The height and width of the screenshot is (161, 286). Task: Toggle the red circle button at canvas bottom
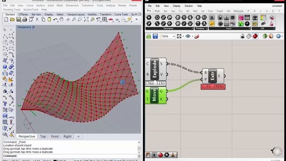click(x=160, y=155)
